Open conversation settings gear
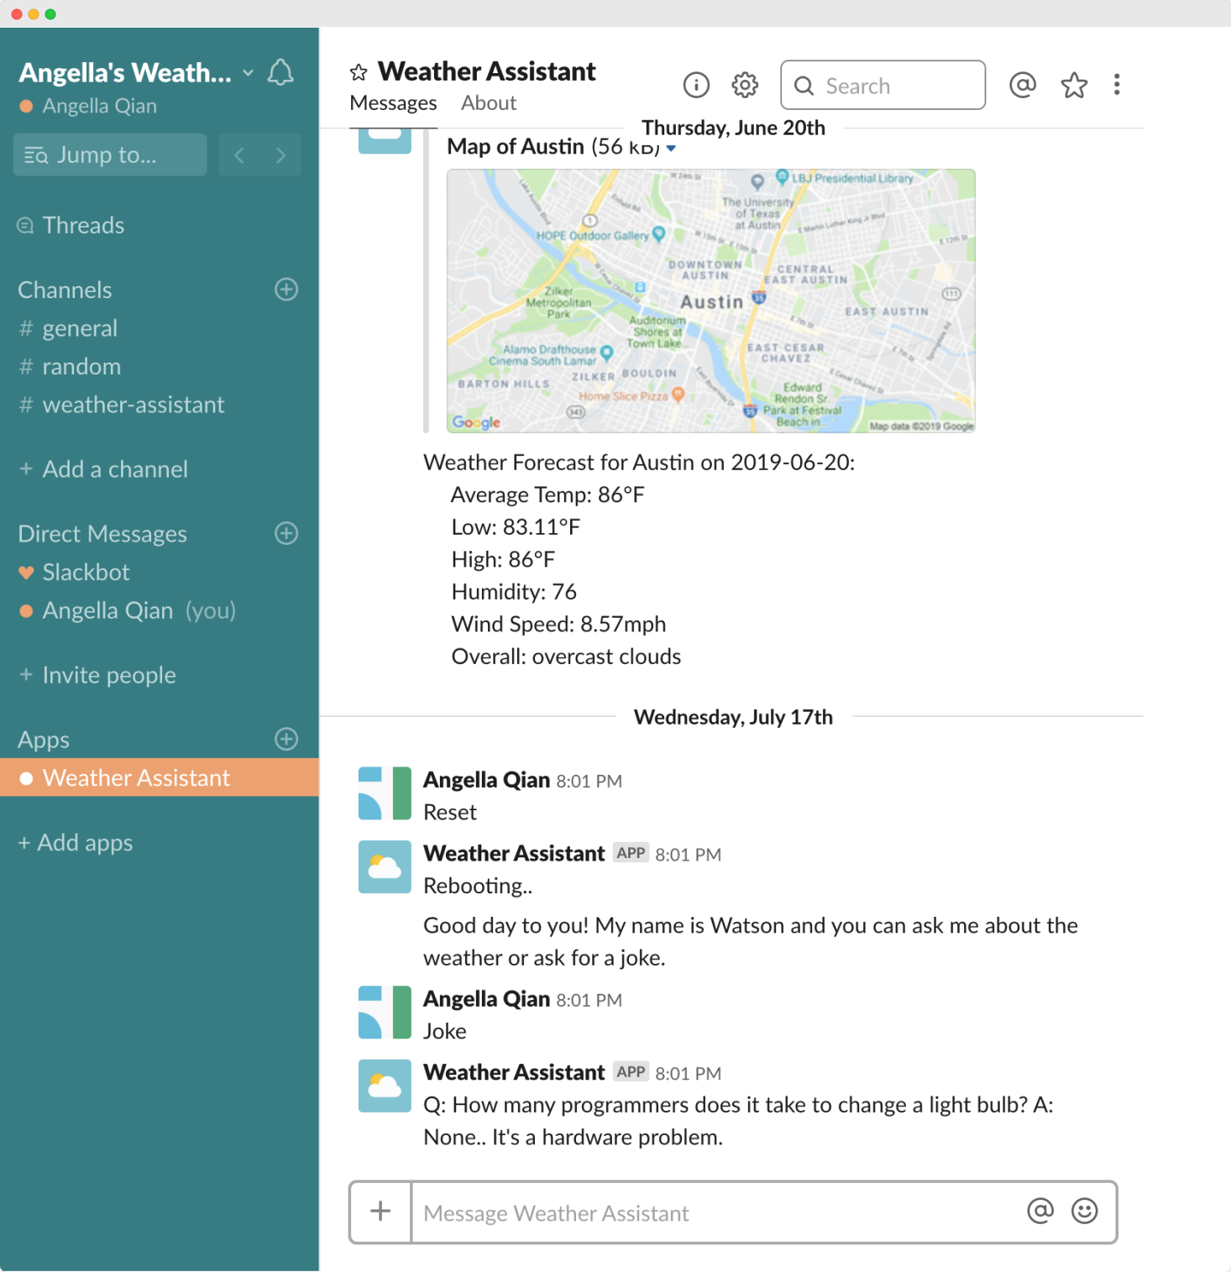 click(745, 85)
